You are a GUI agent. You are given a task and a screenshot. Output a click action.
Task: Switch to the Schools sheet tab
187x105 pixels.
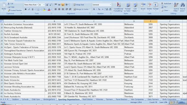(25, 100)
